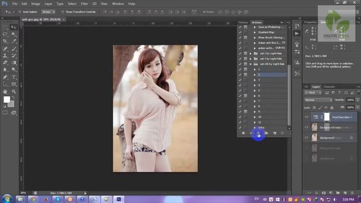Click the Play selection button in Actions panel
The image size is (361, 203).
(x=258, y=133)
